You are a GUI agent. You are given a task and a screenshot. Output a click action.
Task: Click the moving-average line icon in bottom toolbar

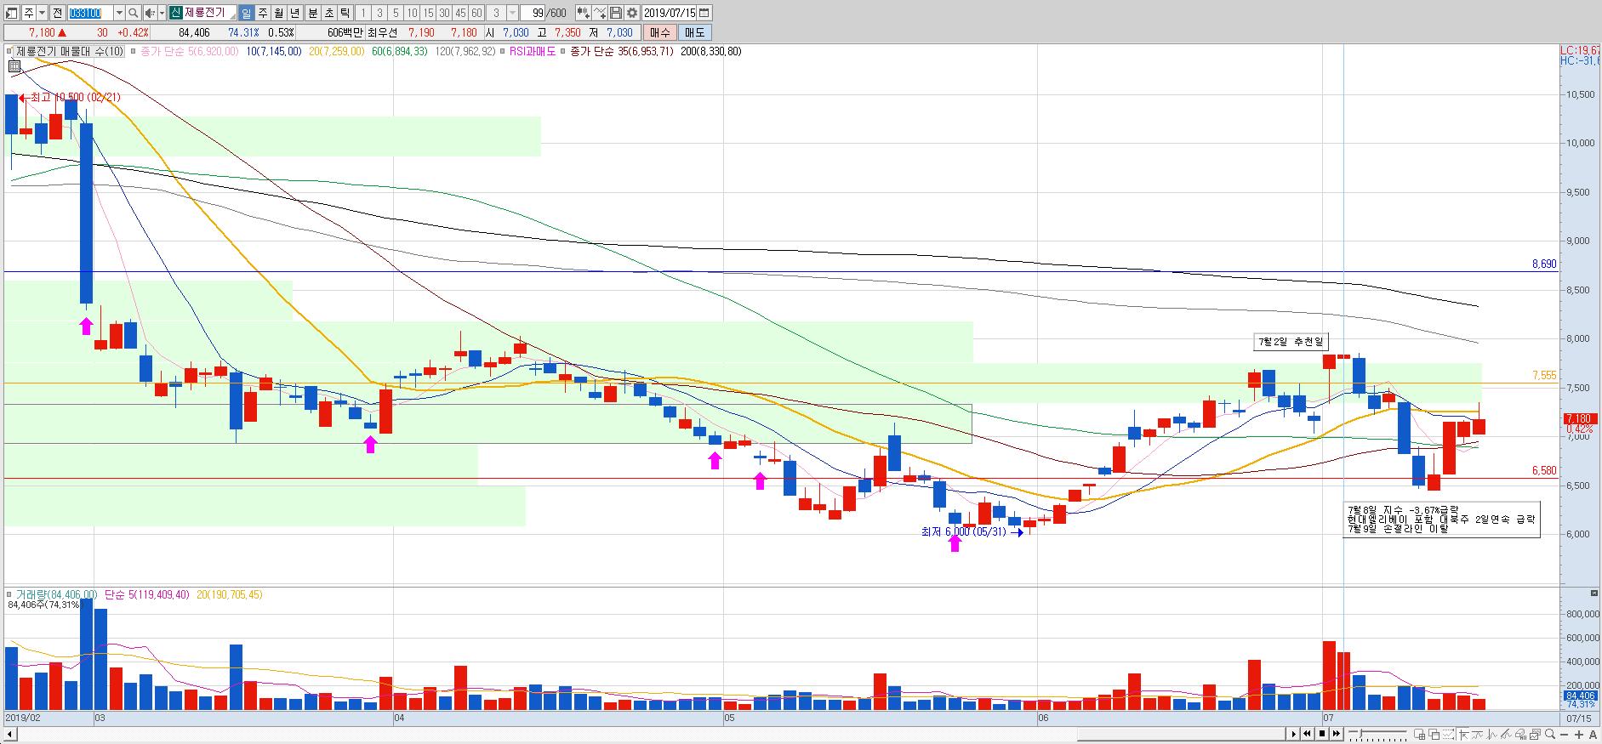pos(1478,735)
